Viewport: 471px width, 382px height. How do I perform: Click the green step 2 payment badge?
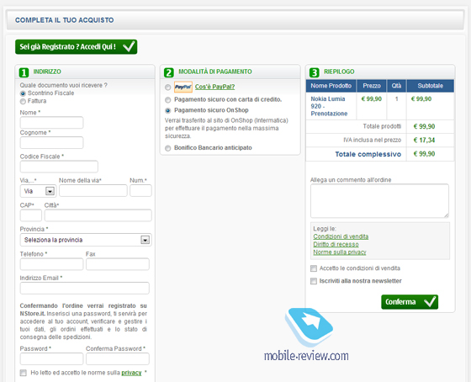pyautogui.click(x=169, y=72)
